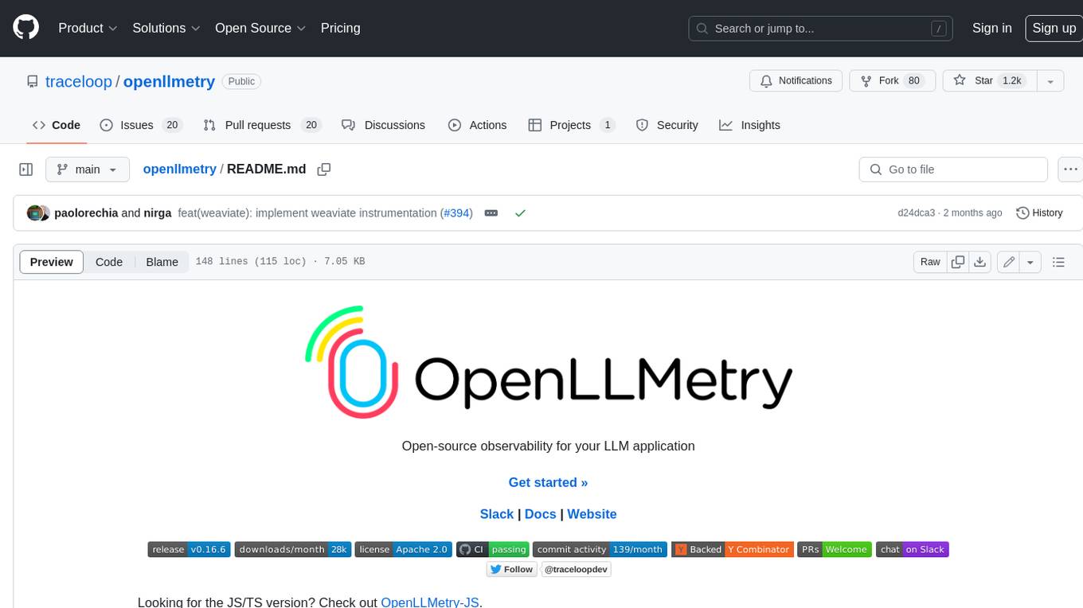The height and width of the screenshot is (608, 1083).
Task: Open the OpenLLMetry-JS link
Action: click(x=430, y=602)
